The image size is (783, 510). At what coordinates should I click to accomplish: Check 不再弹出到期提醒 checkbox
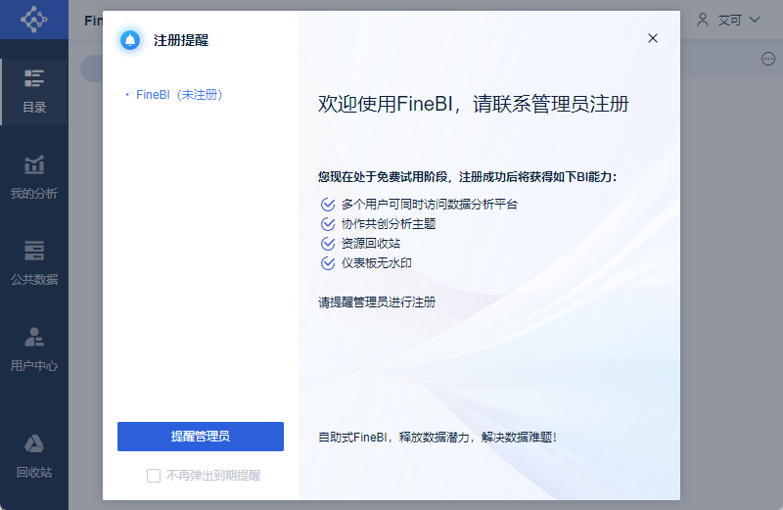(154, 476)
